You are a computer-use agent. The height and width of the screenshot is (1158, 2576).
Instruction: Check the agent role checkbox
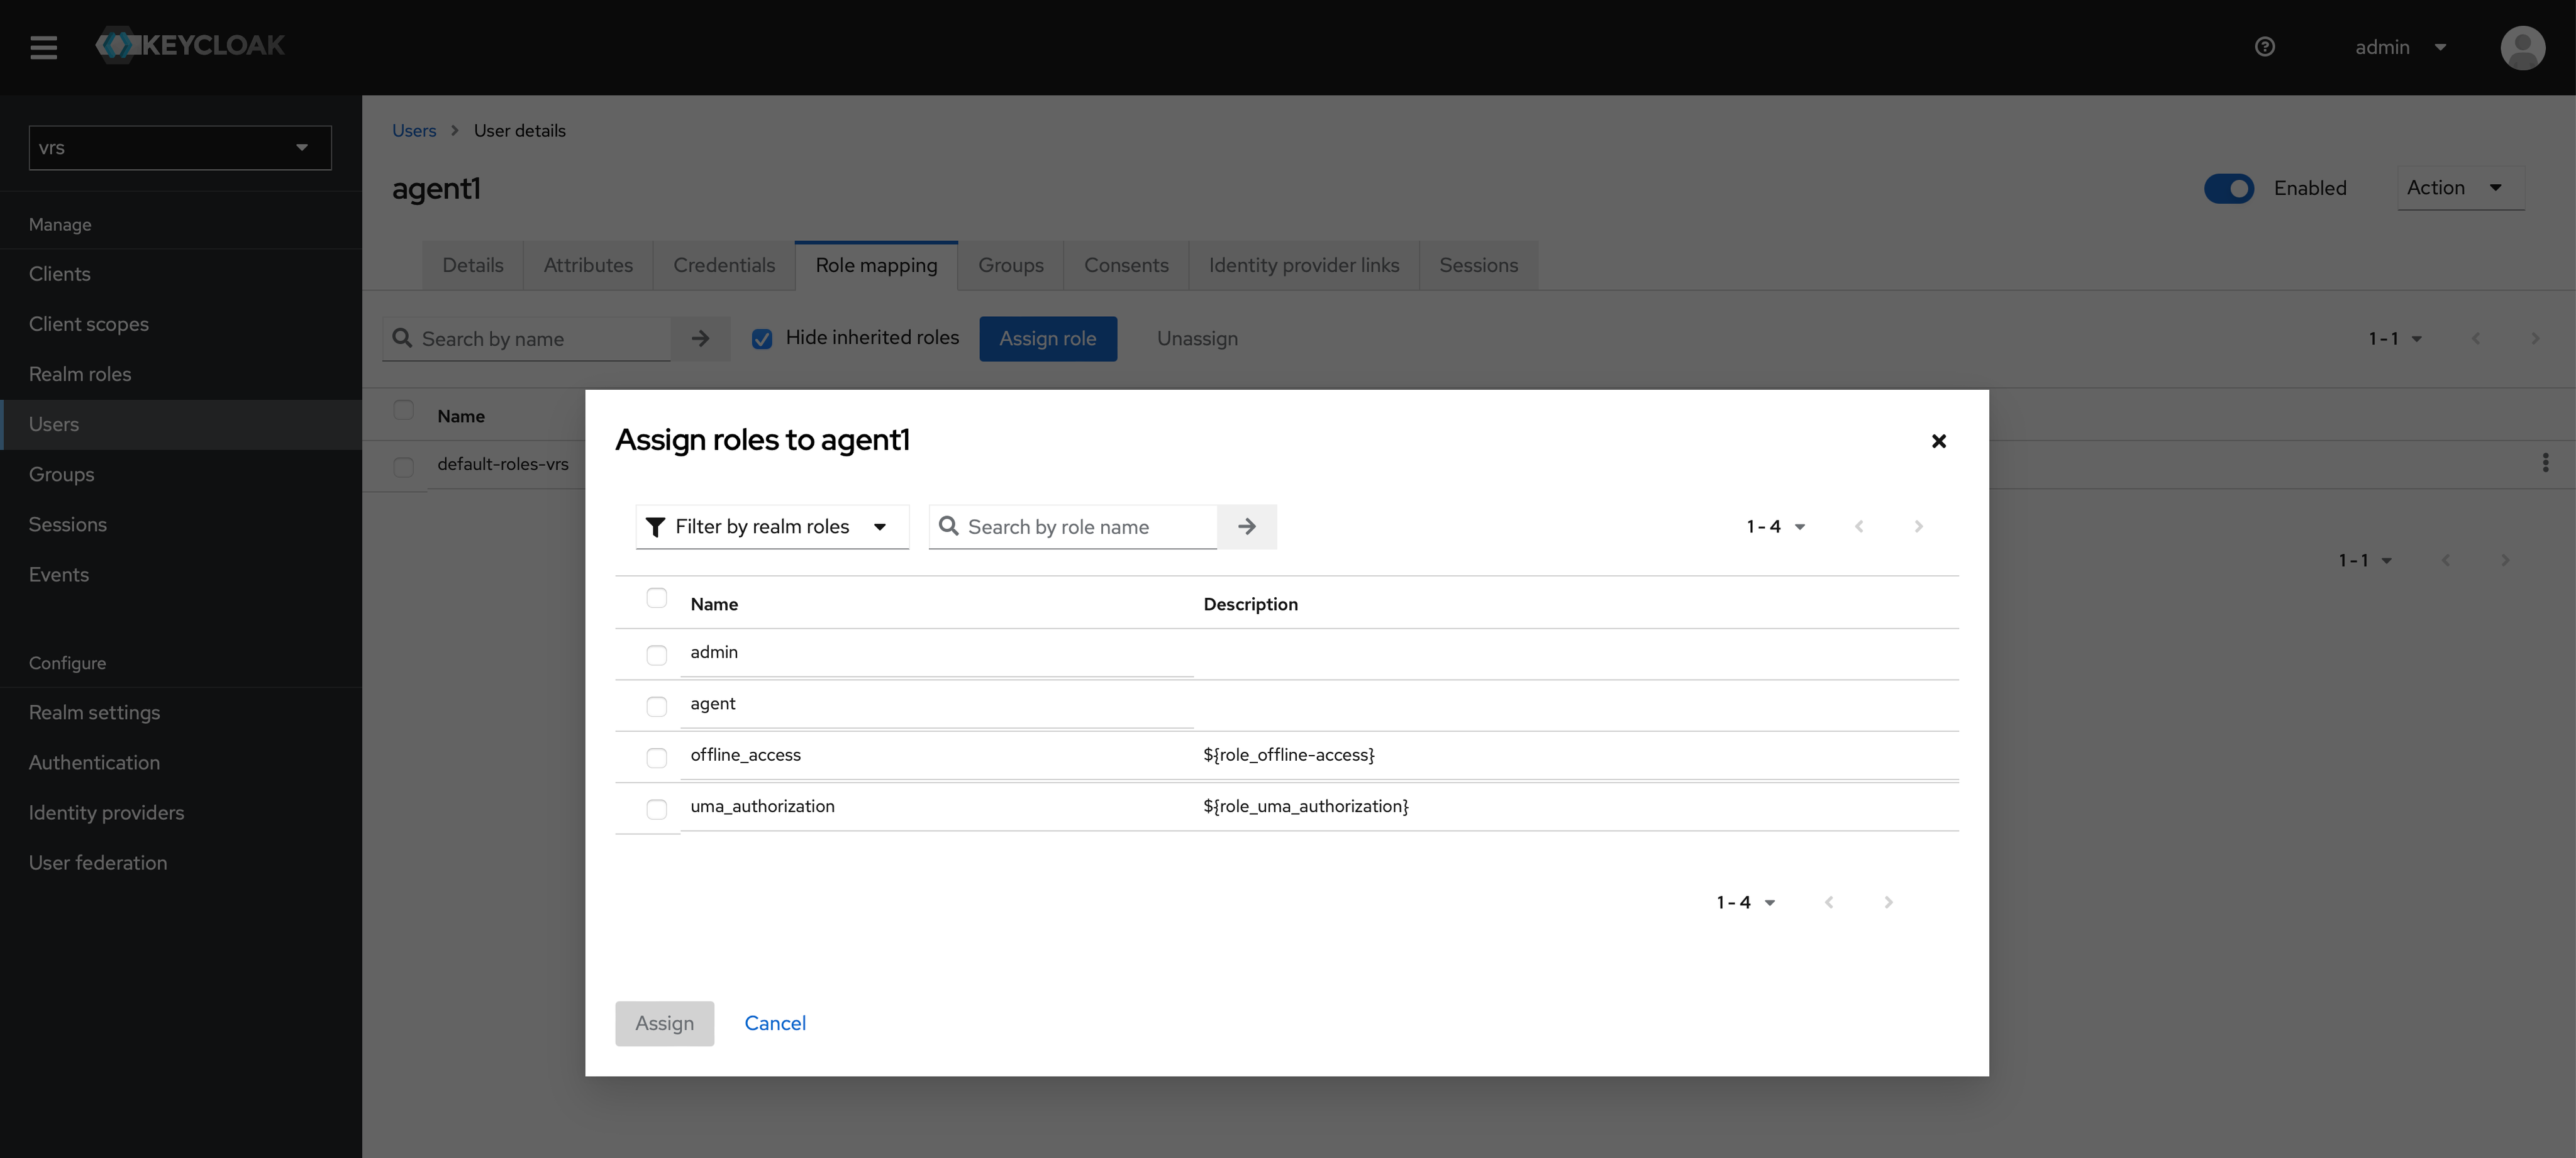click(656, 706)
